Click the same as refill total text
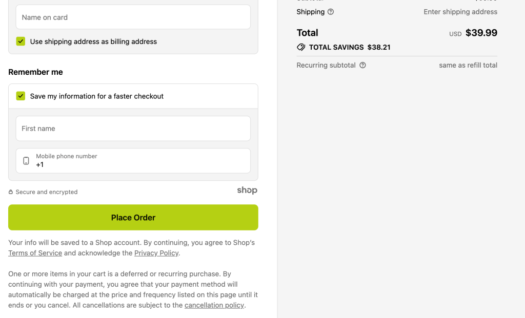 (468, 65)
